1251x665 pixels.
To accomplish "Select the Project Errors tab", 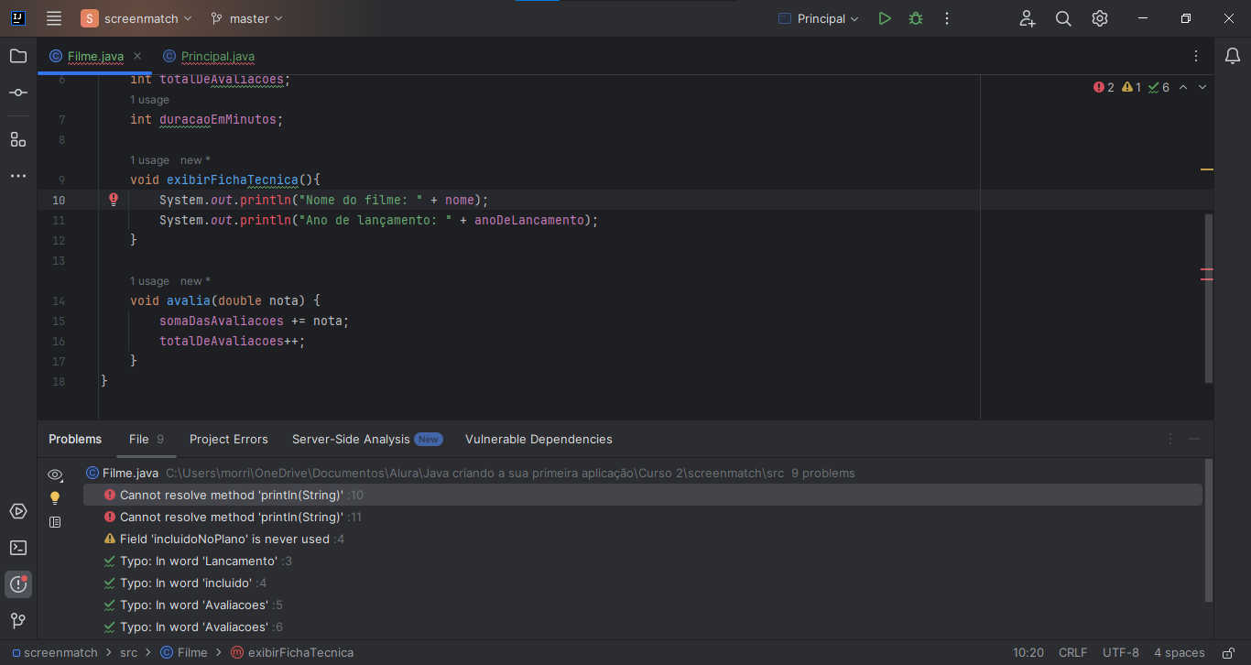I will [229, 439].
